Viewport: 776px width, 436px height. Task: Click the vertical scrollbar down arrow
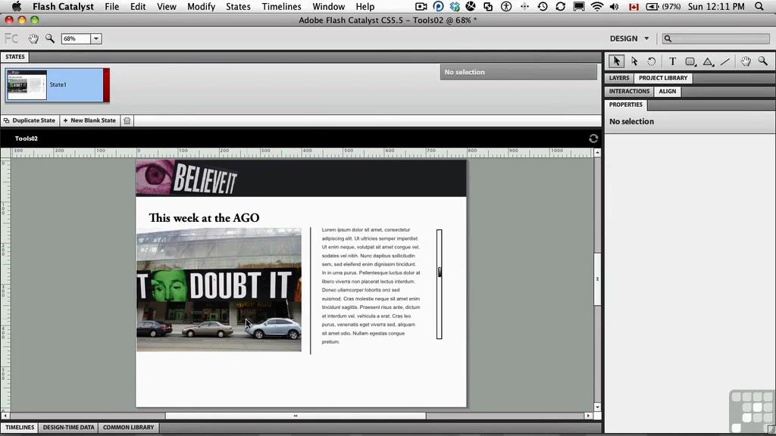click(597, 407)
